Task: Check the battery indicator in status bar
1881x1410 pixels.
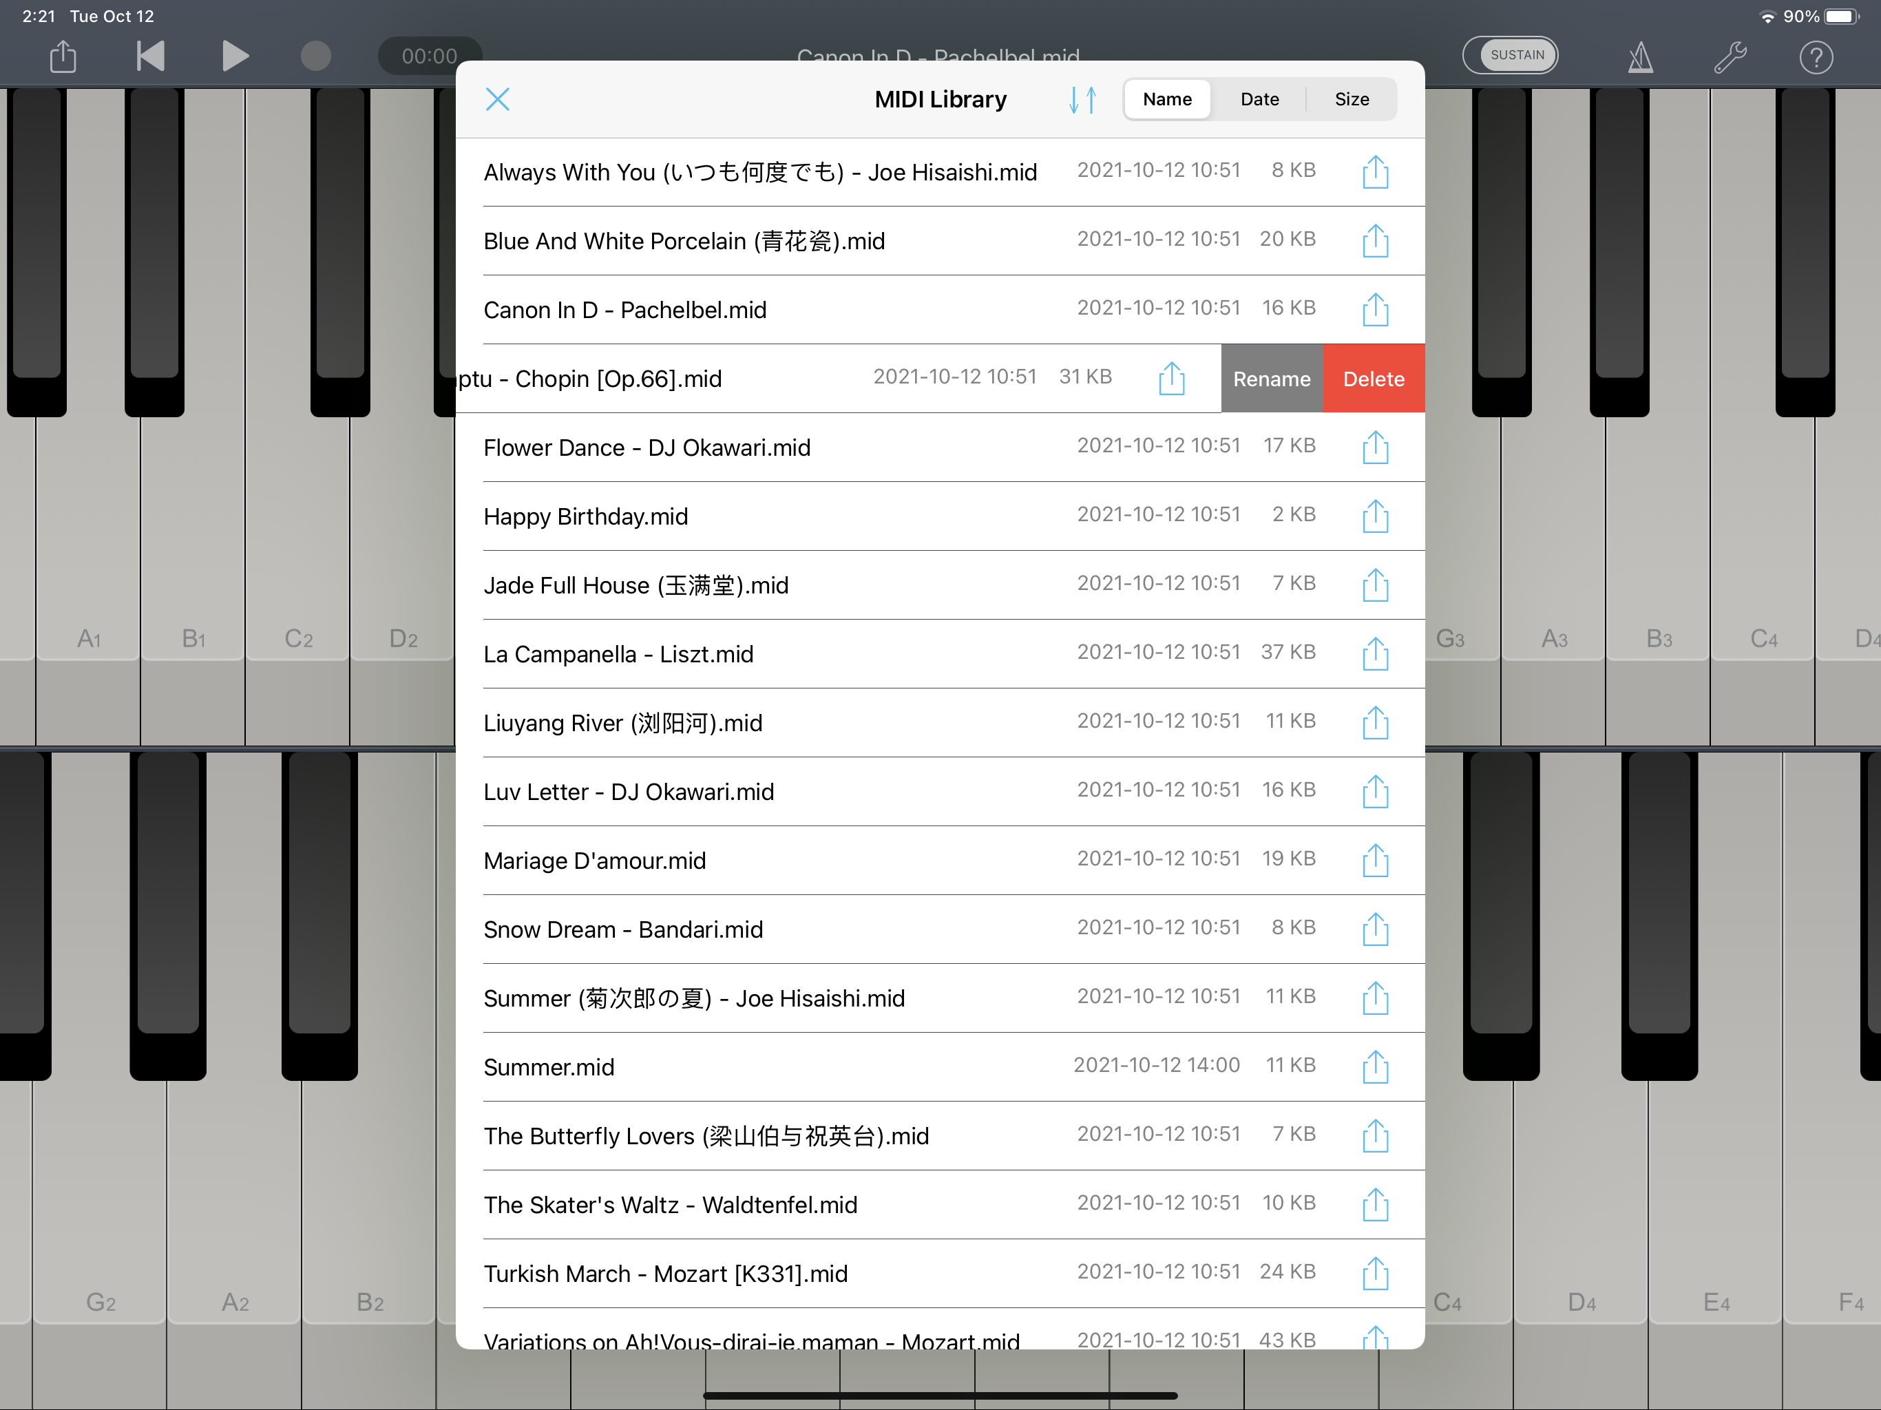Action: [x=1841, y=16]
